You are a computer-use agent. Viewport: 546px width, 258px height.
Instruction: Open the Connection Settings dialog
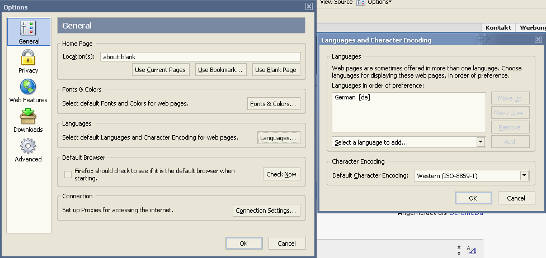point(266,211)
